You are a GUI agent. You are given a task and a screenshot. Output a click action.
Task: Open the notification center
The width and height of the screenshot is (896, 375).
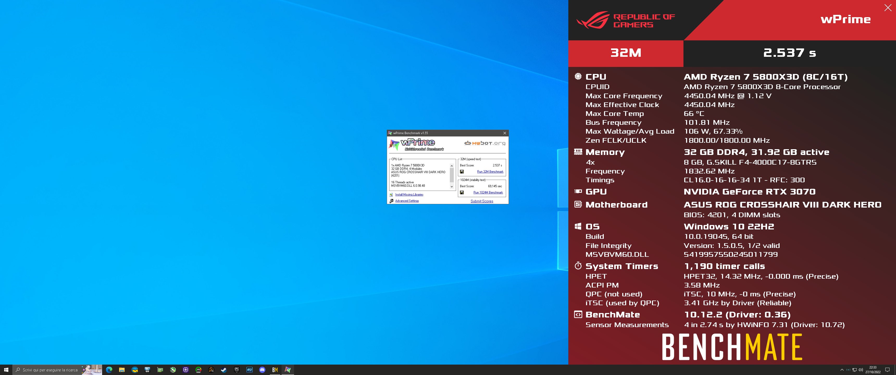pos(887,370)
